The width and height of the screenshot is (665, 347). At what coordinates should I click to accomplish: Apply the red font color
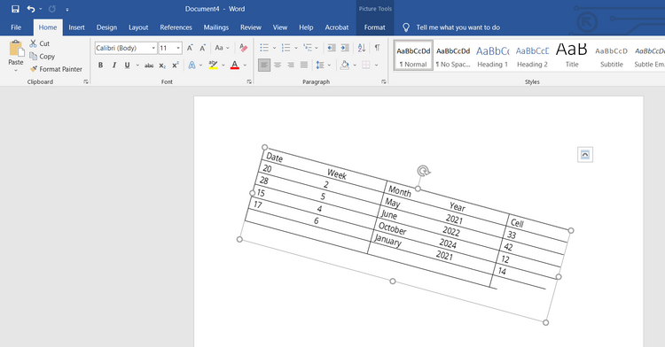click(x=235, y=66)
